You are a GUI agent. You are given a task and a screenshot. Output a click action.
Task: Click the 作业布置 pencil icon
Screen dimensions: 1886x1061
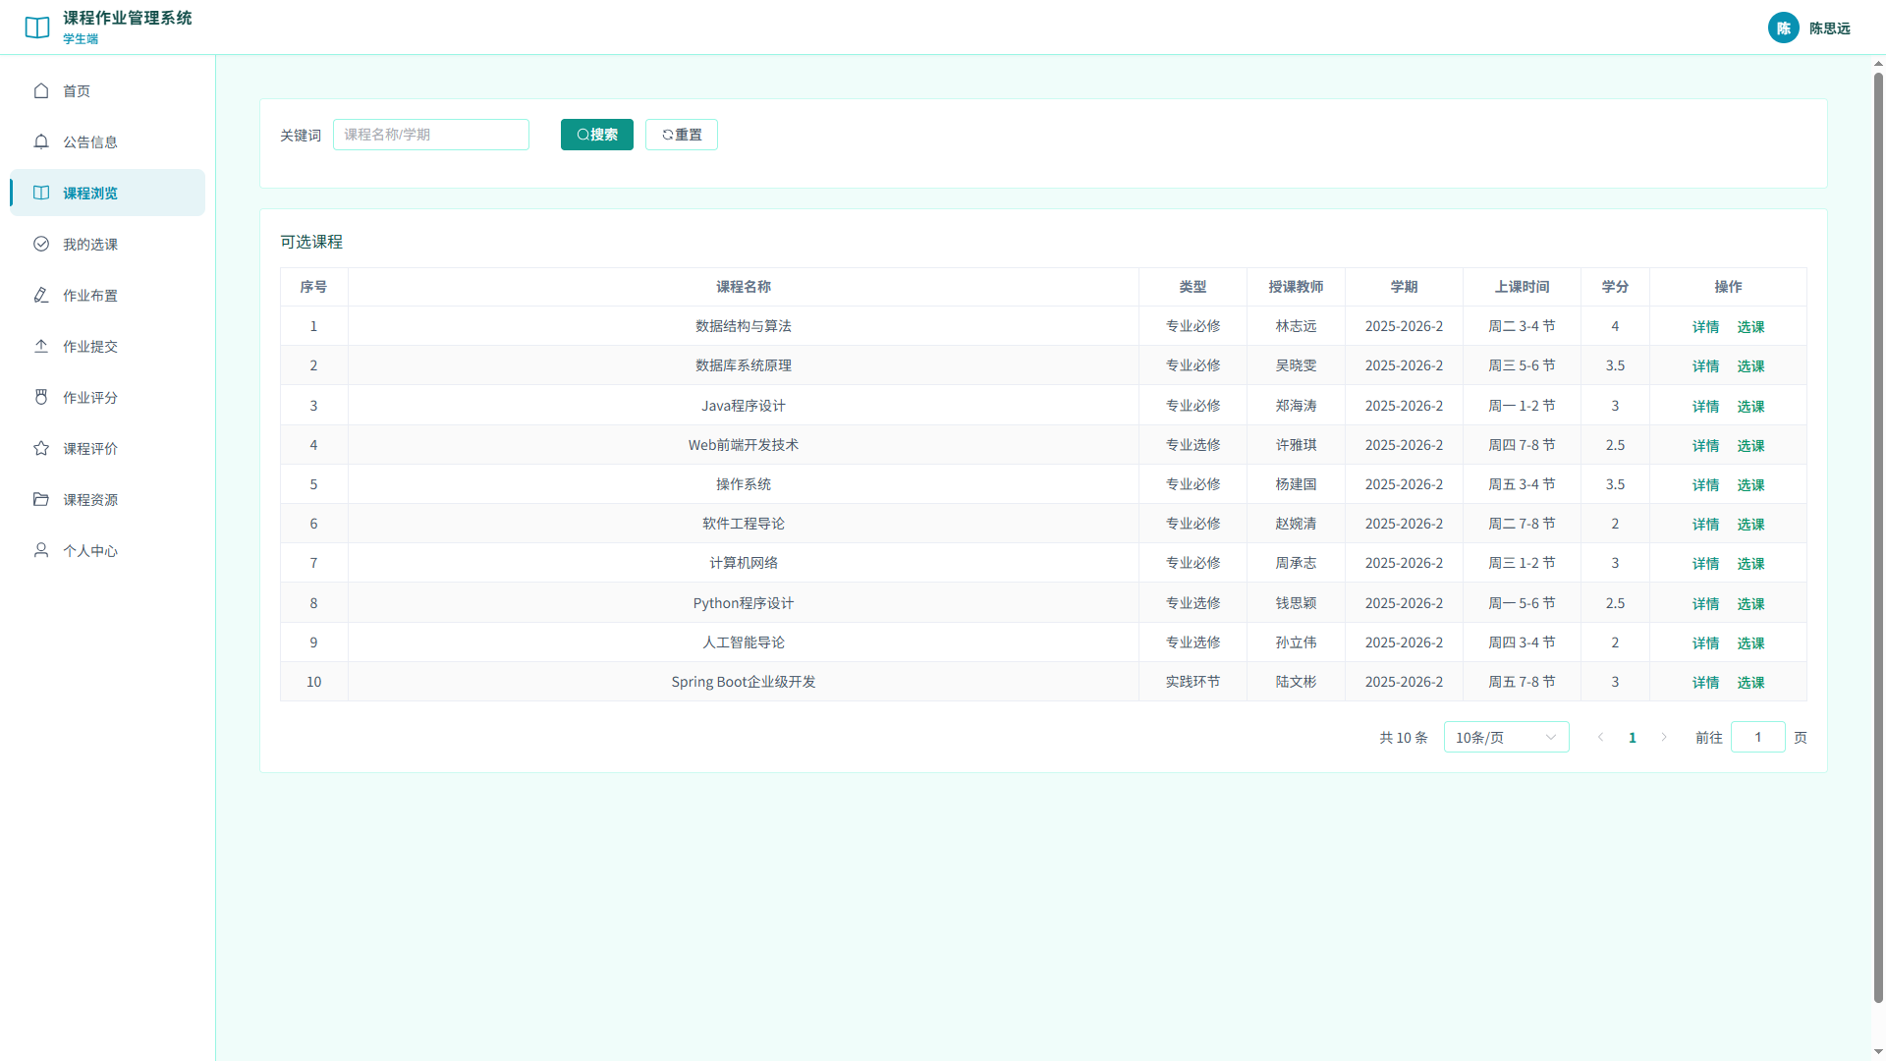point(41,295)
